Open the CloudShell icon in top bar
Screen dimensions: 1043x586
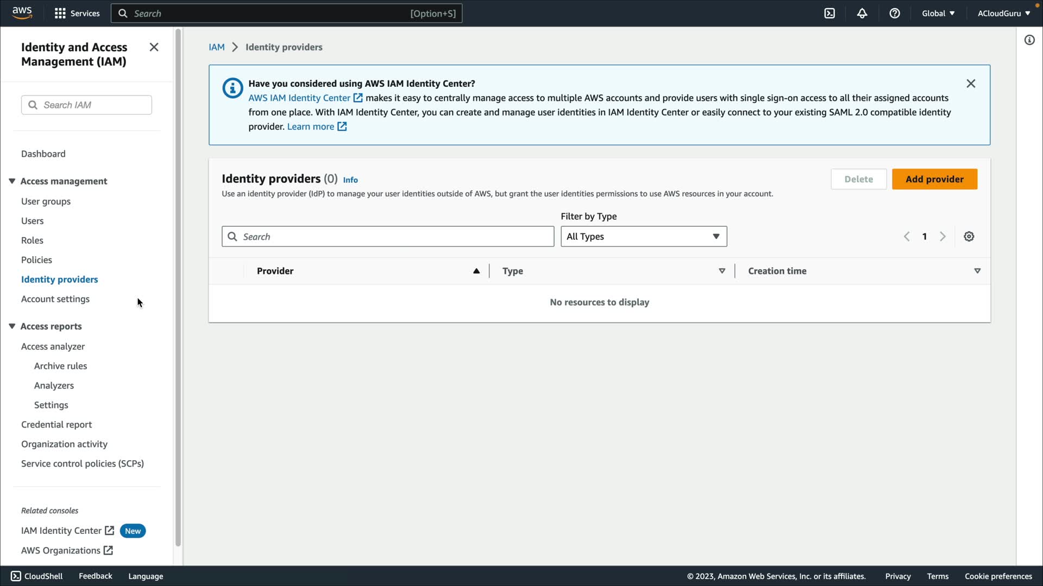(830, 14)
